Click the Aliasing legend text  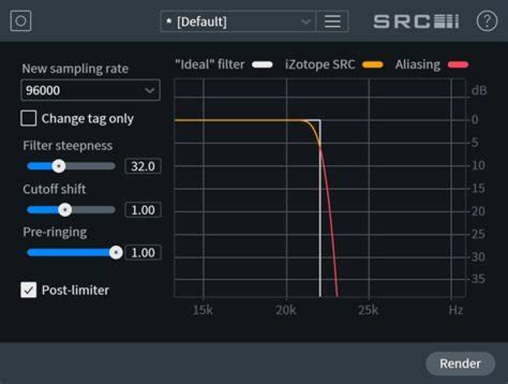[418, 64]
